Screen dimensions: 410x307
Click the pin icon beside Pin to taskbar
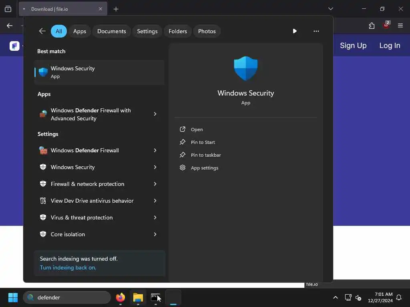coord(183,155)
